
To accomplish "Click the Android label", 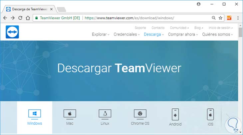I will coord(175,124).
